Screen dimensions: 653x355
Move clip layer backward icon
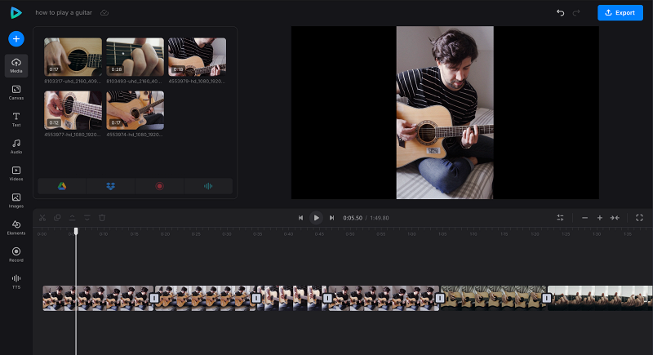pos(87,218)
